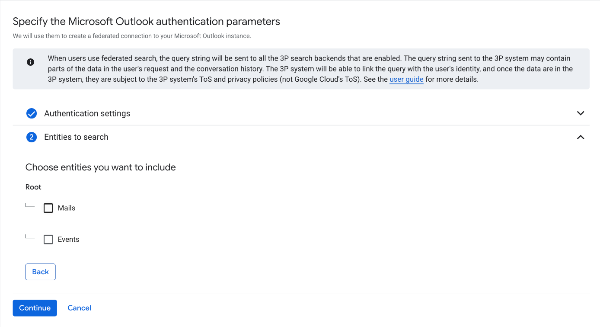This screenshot has width=600, height=327.
Task: Click the info icon in the notice banner
Action: (x=30, y=62)
